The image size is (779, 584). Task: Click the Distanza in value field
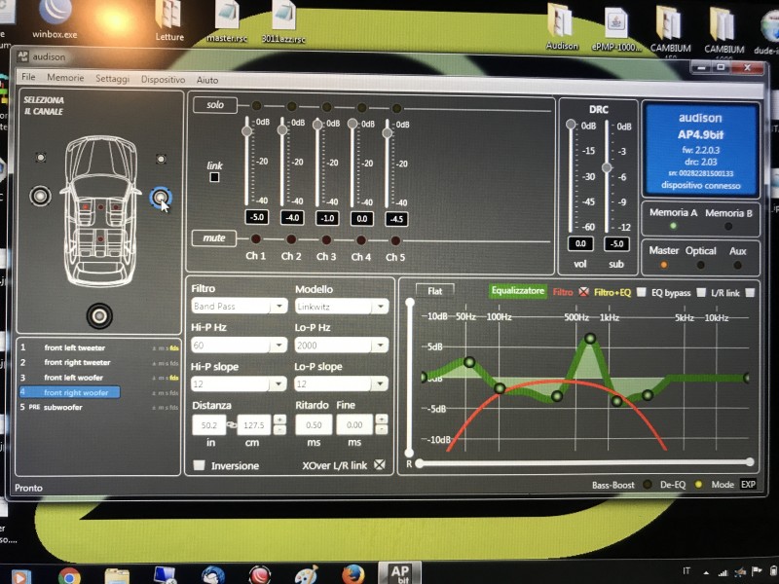[209, 425]
